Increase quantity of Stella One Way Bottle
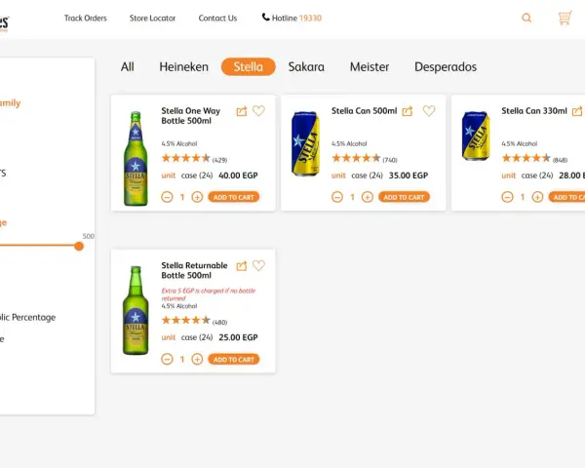585x468 pixels. coord(197,197)
